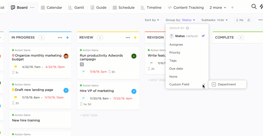Click the plus icon in IN PROGRESS column
Image resolution: width=263 pixels, height=136 pixels.
[67, 37]
